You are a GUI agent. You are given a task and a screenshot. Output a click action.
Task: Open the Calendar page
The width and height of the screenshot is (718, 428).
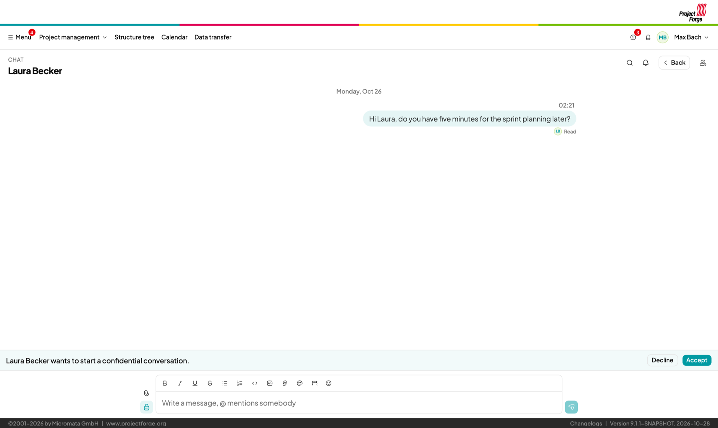coord(174,37)
